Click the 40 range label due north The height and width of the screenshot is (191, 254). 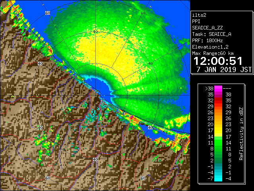(95, 32)
